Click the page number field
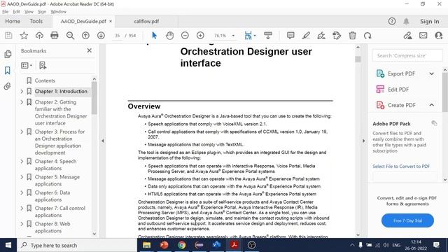448x252 pixels. point(117,36)
